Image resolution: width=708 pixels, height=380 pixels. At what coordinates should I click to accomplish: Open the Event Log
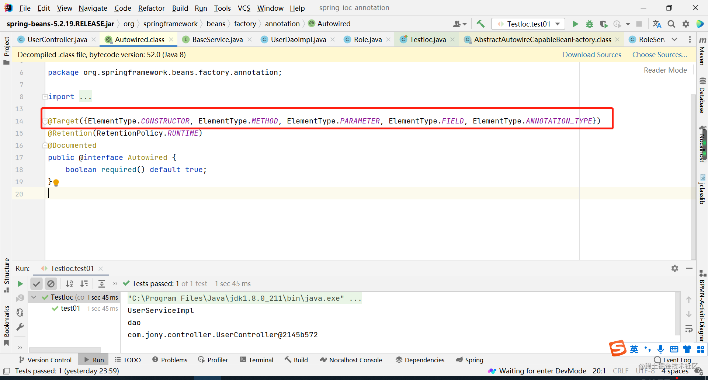[x=673, y=360]
